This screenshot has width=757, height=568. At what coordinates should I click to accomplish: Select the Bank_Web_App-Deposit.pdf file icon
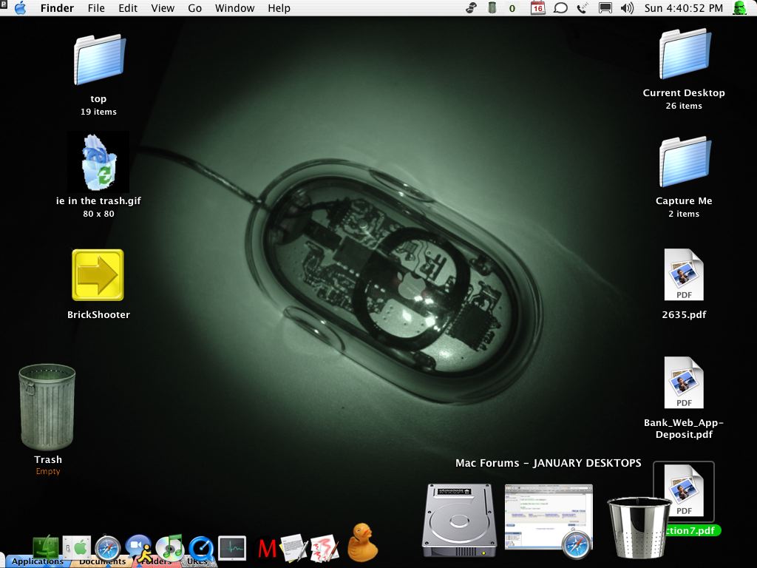[x=684, y=382]
